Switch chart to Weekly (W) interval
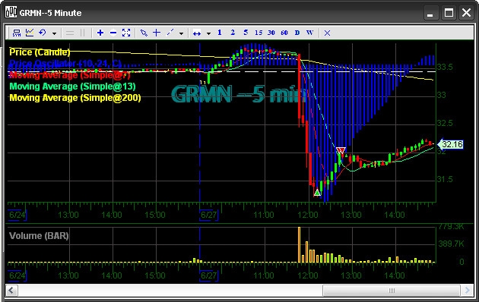This screenshot has height=302, width=479. [x=309, y=33]
